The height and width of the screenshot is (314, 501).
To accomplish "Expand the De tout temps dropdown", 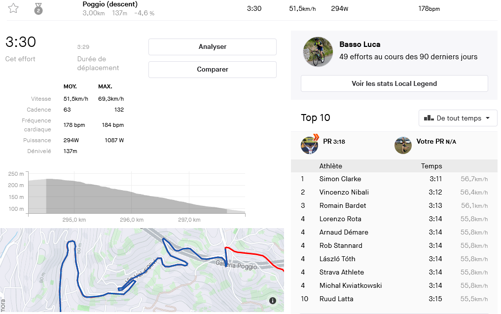I will tap(458, 118).
